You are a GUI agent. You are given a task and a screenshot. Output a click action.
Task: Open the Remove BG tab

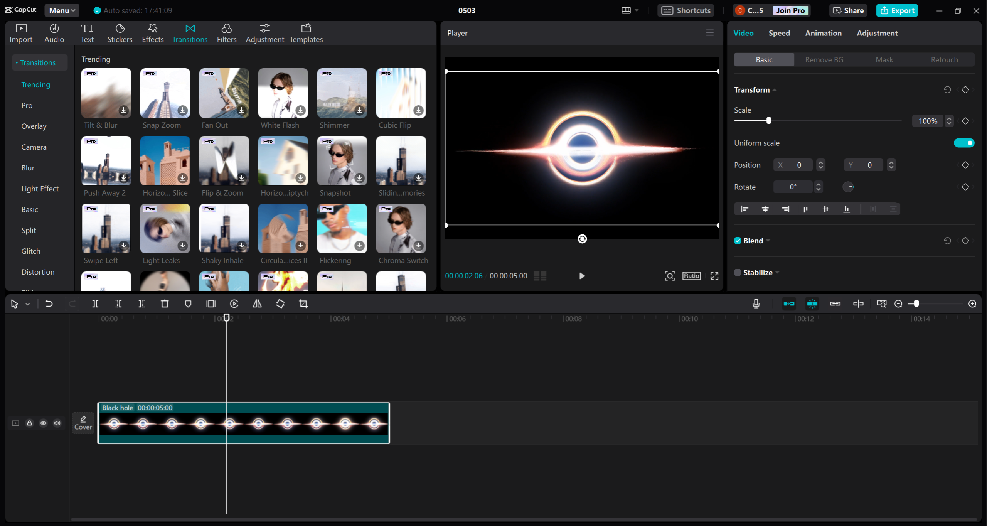(x=824, y=59)
